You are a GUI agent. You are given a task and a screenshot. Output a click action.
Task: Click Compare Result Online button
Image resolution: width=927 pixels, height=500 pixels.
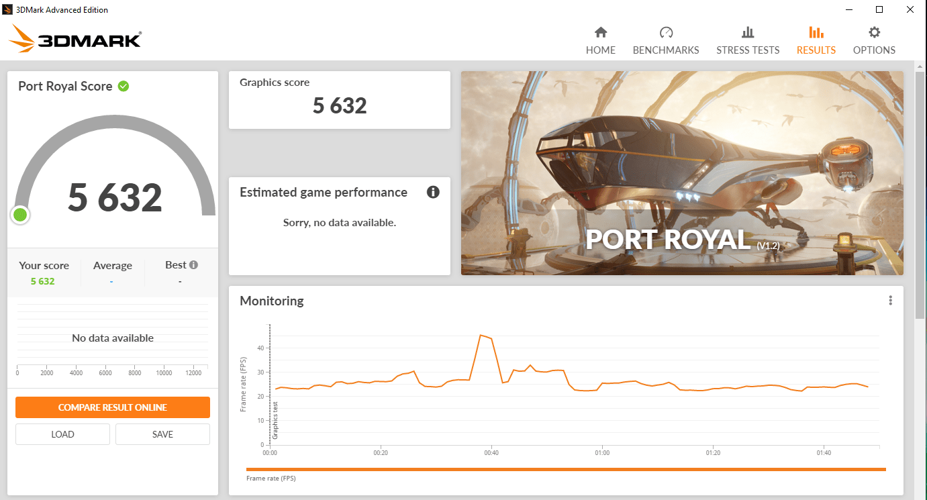tap(113, 407)
